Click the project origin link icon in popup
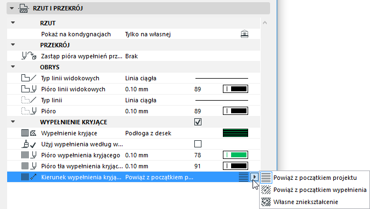Image resolution: width=370 pixels, height=209 pixels. pyautogui.click(x=266, y=178)
